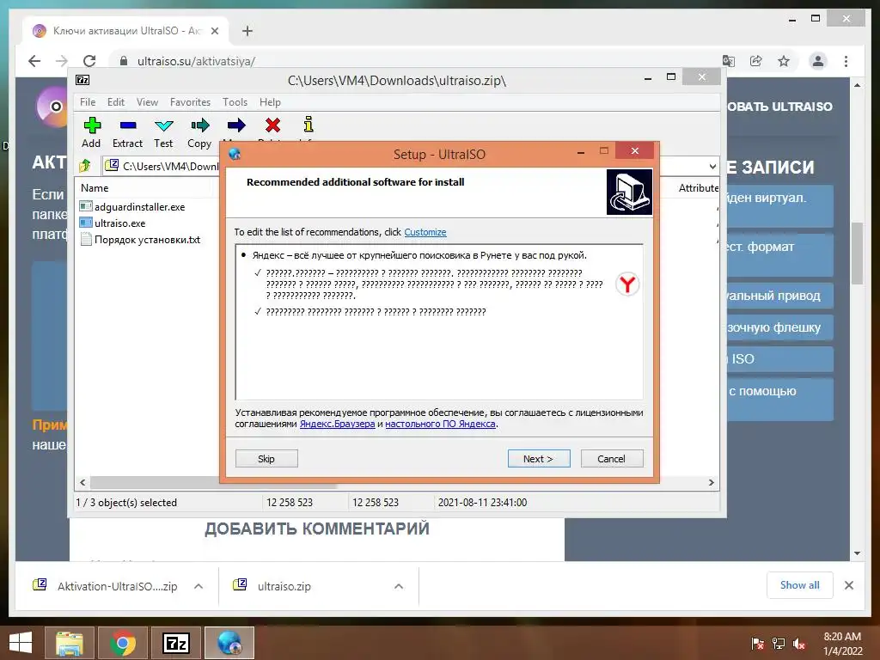Image resolution: width=880 pixels, height=660 pixels.
Task: Click the Setup installer taskbar icon
Action: [229, 643]
